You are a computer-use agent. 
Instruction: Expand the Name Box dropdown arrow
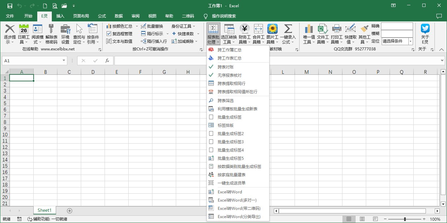pyautogui.click(x=64, y=61)
